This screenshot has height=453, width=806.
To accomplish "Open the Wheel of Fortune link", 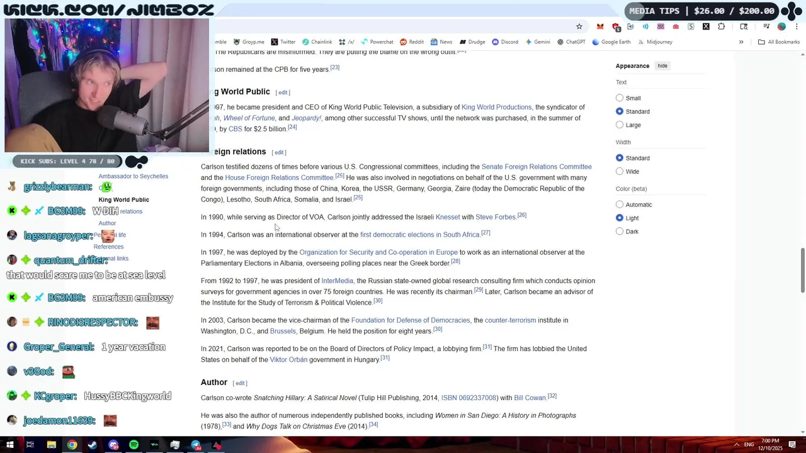I will point(249,118).
